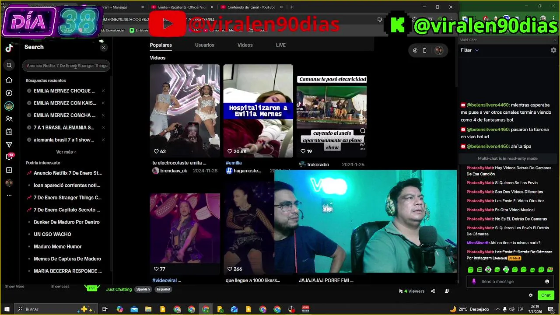The image size is (560, 315).
Task: Click the #emilia hashtag caption
Action: click(234, 163)
